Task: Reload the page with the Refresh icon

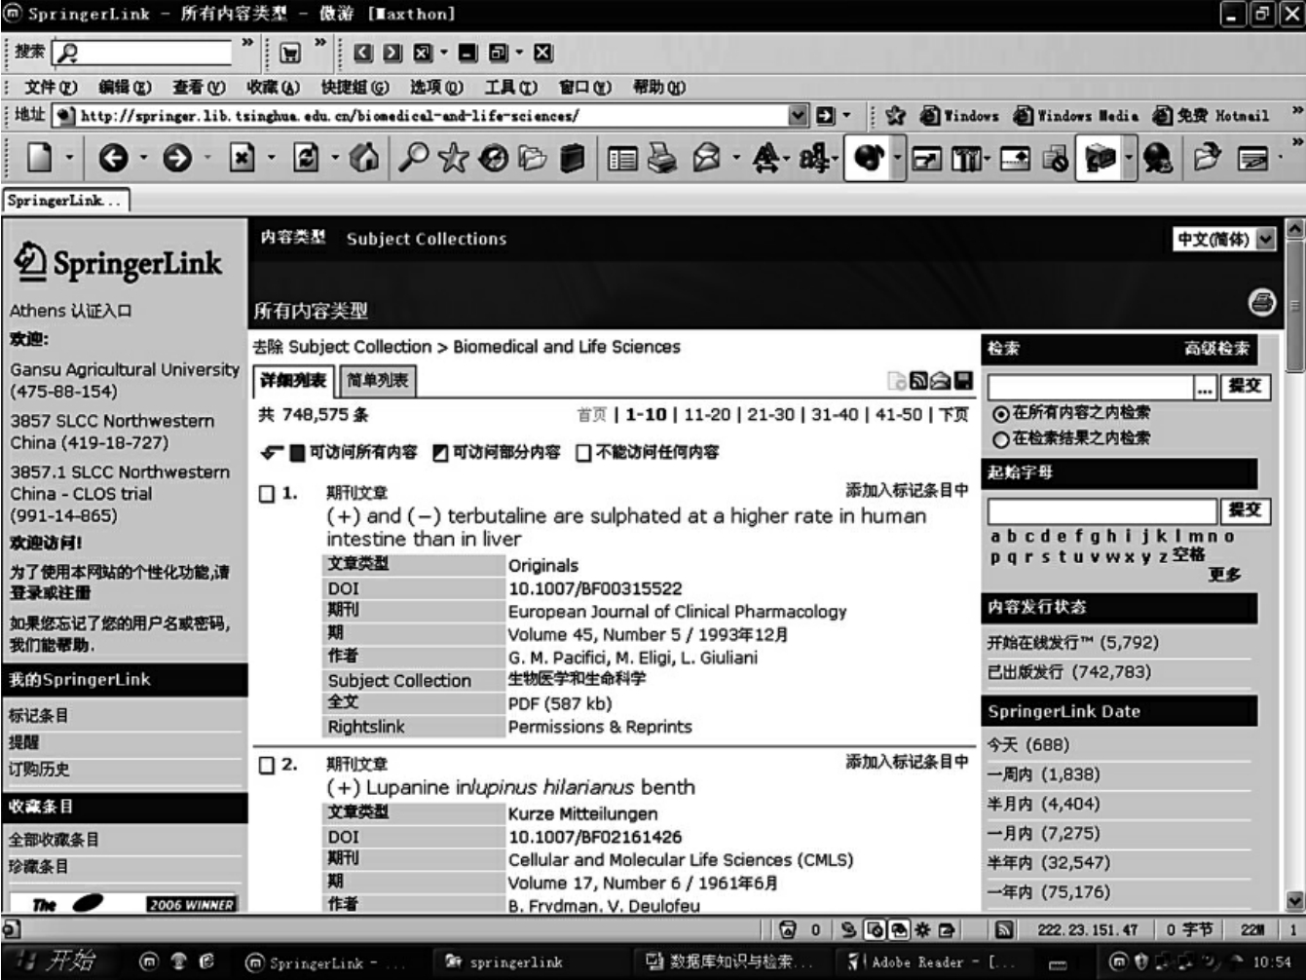Action: [306, 158]
